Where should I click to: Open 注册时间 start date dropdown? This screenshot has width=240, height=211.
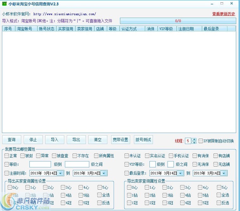pos(60,173)
